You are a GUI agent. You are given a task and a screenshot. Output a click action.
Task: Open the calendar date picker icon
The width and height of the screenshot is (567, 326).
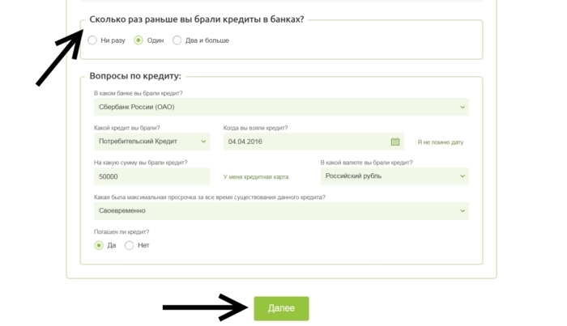pos(395,142)
